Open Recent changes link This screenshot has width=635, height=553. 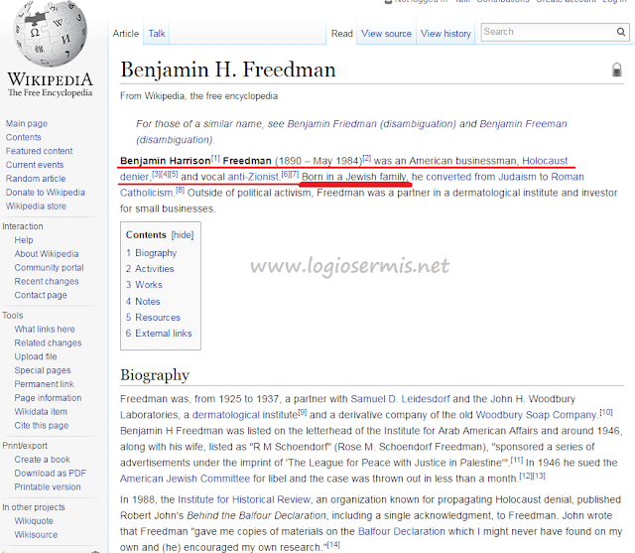tap(47, 282)
